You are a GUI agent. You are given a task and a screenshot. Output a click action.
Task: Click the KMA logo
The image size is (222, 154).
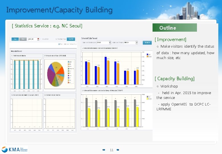(14, 150)
